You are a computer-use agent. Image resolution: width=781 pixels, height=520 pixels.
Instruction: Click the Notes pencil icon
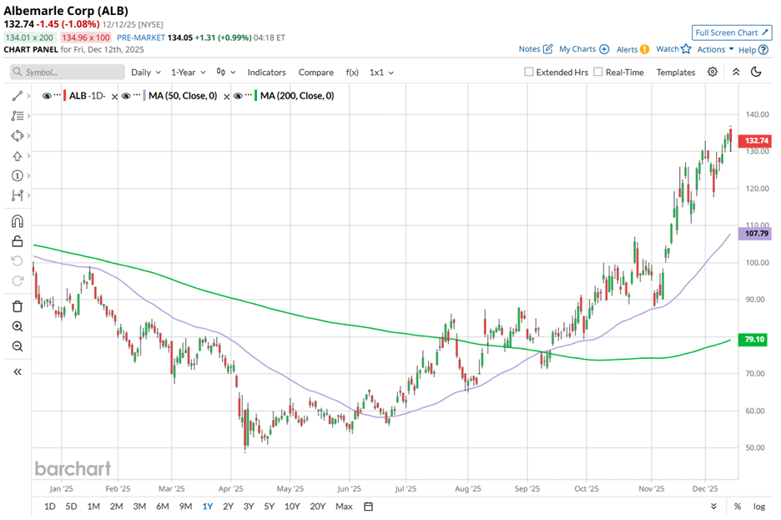[548, 48]
